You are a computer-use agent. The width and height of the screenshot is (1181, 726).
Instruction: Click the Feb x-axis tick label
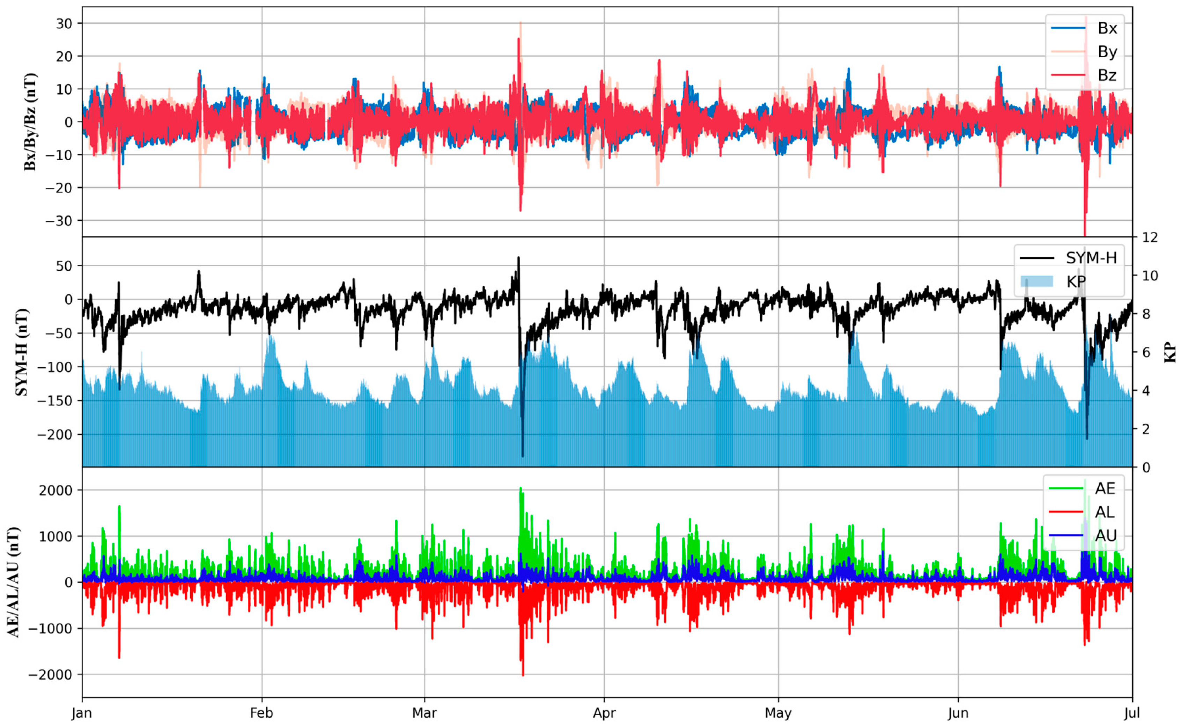[261, 713]
